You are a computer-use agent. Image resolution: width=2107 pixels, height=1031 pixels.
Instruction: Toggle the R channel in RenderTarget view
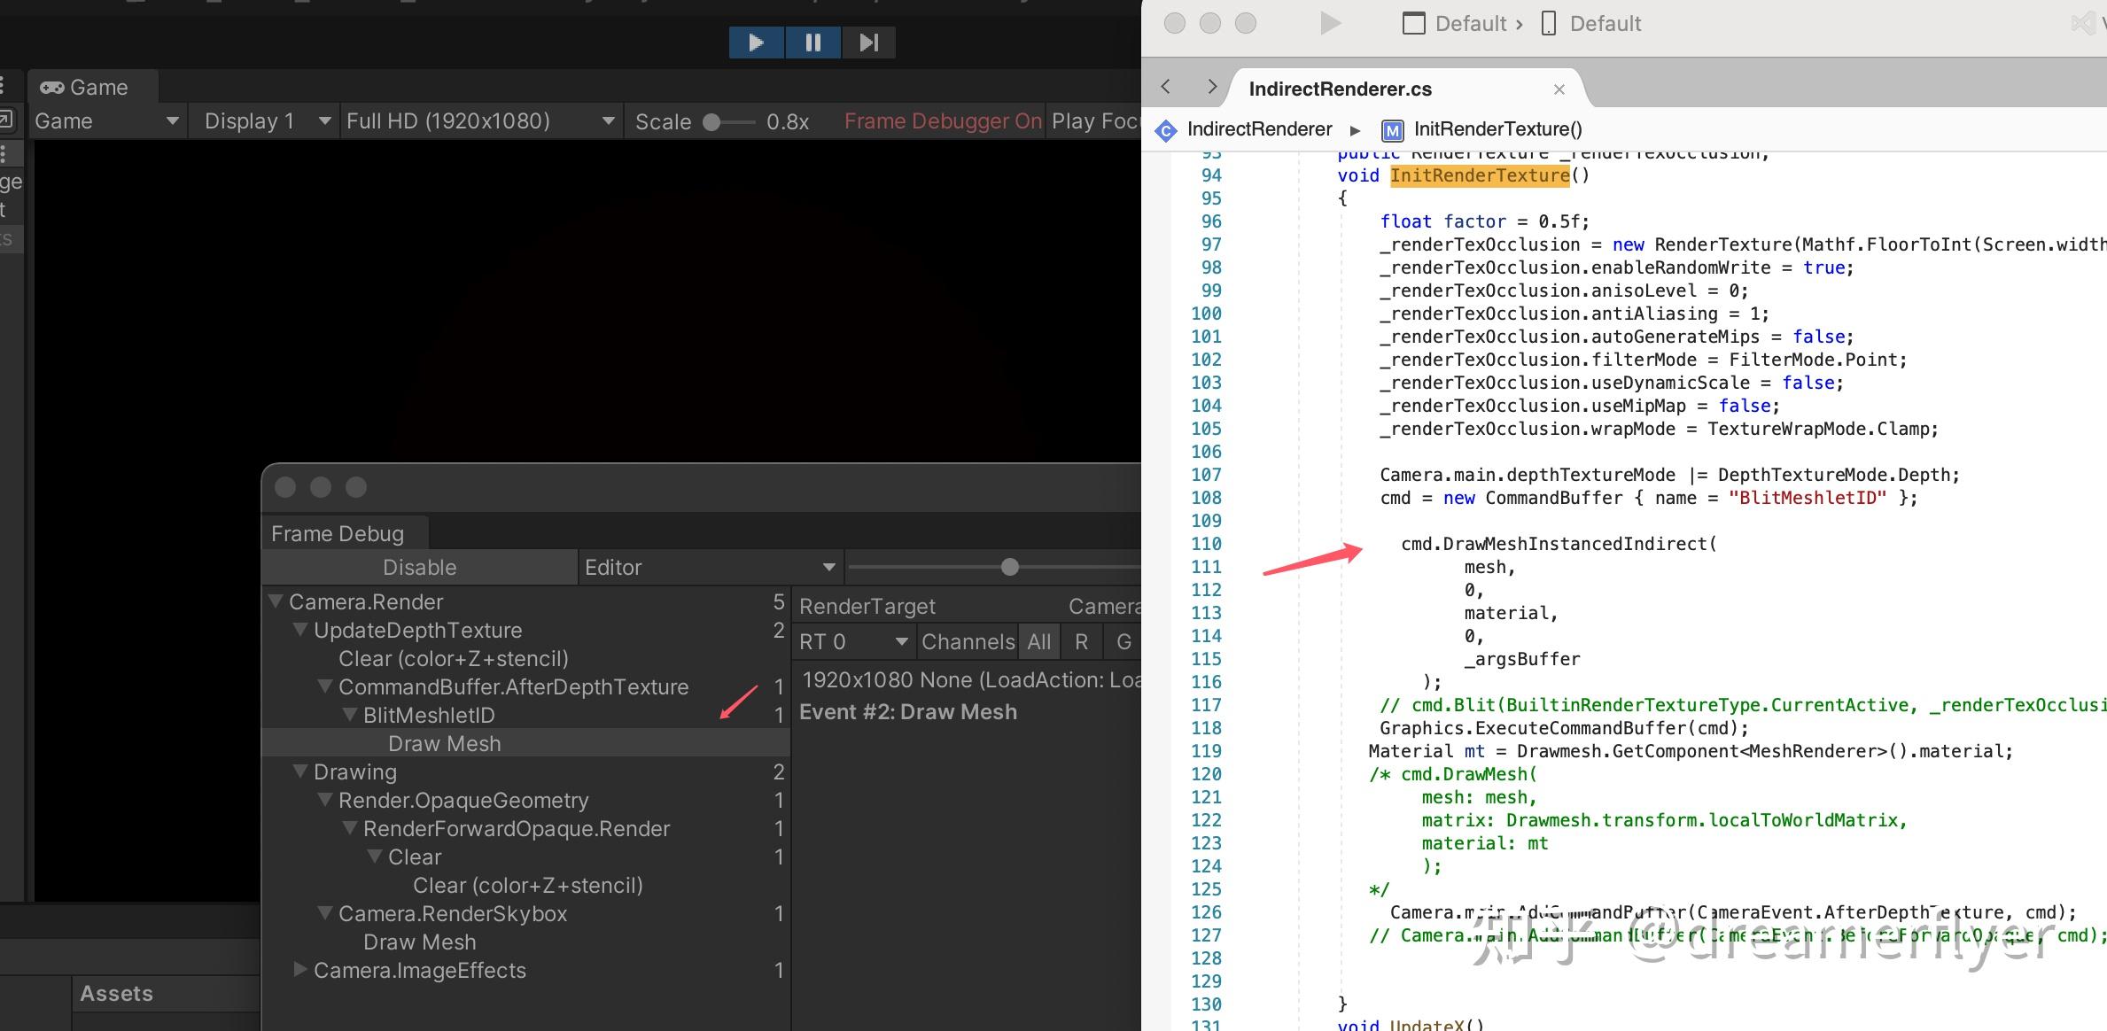1081,641
